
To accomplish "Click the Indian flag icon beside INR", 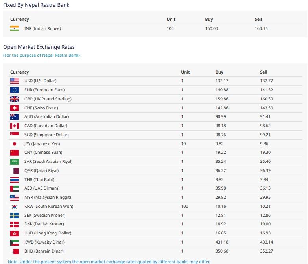I will coord(15,28).
